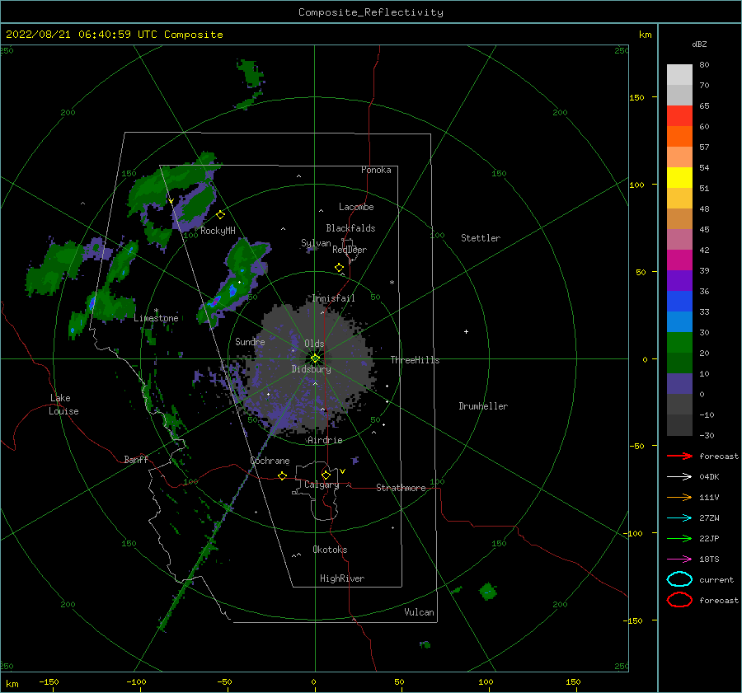The height and width of the screenshot is (693, 742).
Task: Click the ThreeHills label
Action: [415, 360]
